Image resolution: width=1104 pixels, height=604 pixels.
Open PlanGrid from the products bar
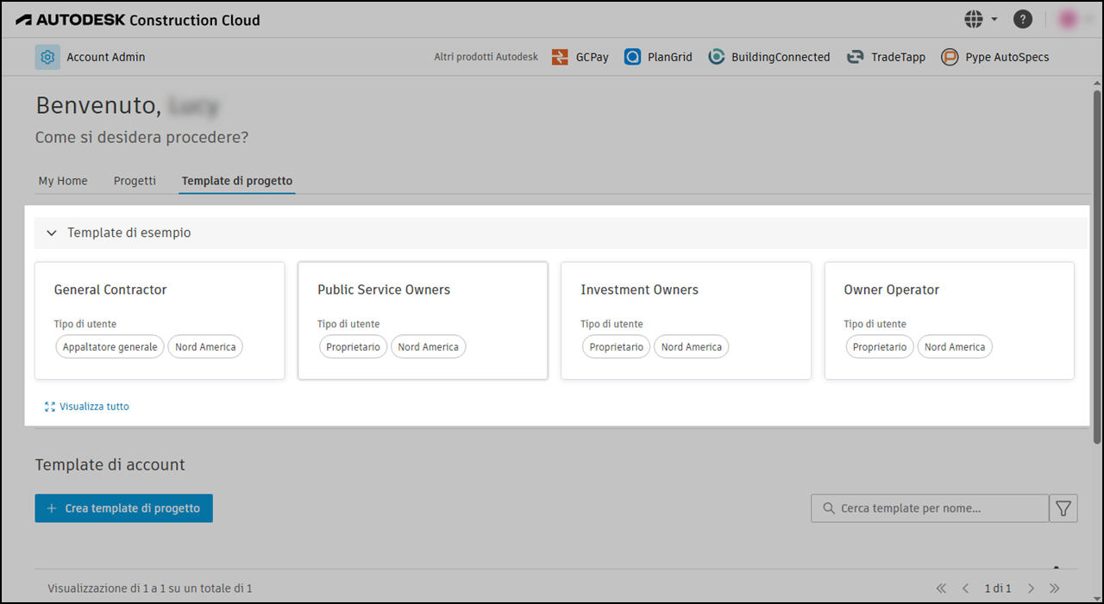[658, 57]
